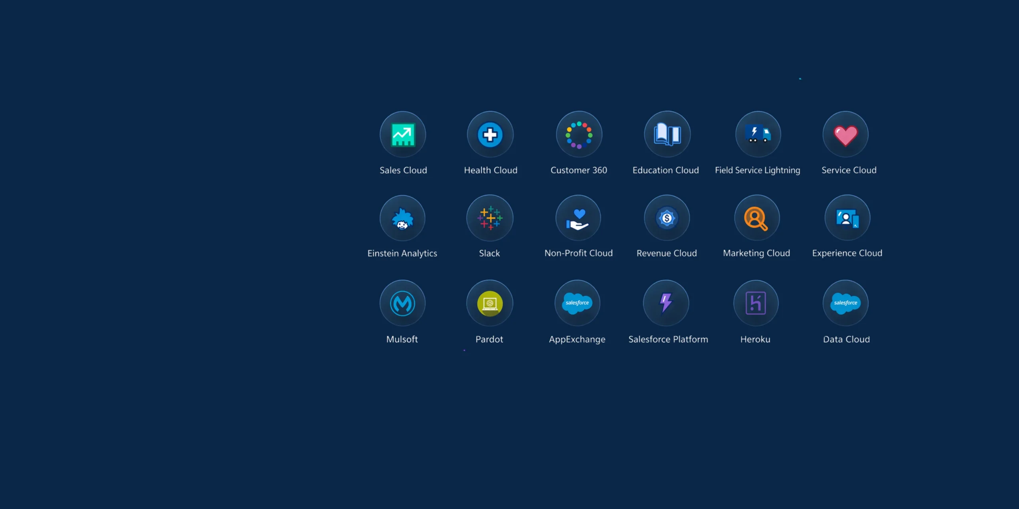Image resolution: width=1019 pixels, height=509 pixels.
Task: Click the "Field Service Lightning" label
Action: (757, 171)
